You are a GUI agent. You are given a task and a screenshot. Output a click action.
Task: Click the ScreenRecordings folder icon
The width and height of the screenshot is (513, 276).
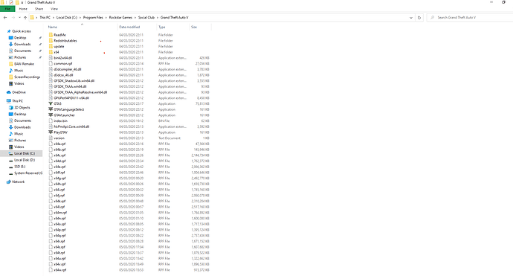pos(11,77)
